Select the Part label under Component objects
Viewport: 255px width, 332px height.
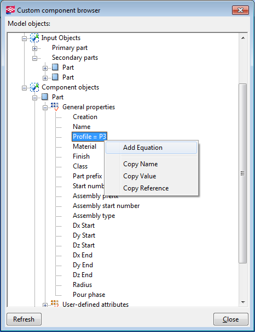click(57, 97)
